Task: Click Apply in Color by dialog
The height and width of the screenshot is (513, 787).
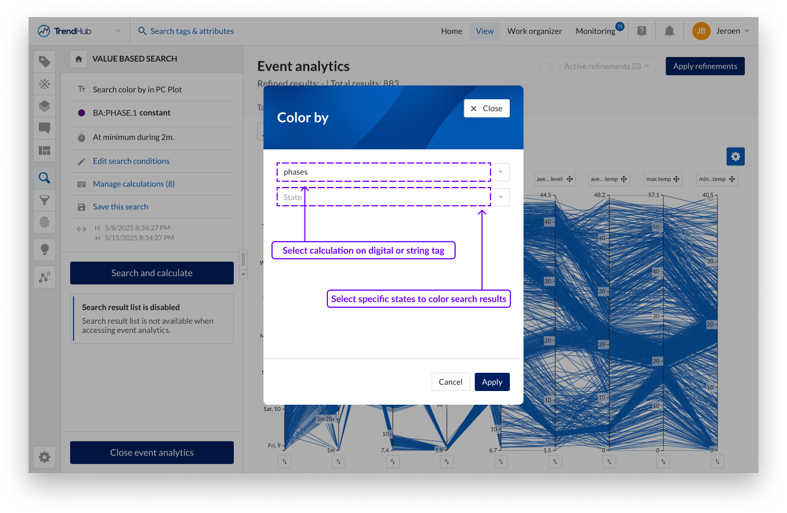Action: coord(492,382)
